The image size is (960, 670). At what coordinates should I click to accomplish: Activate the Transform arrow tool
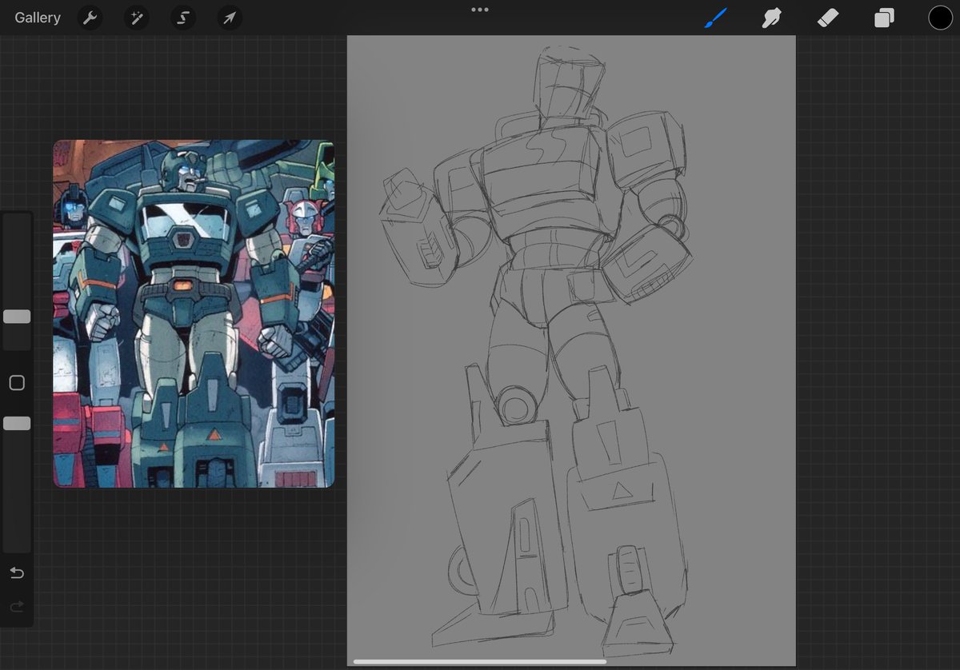[x=230, y=18]
